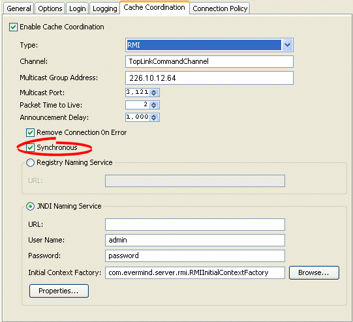Open the Connection Policy tab
Image resolution: width=353 pixels, height=322 pixels.
(220, 8)
